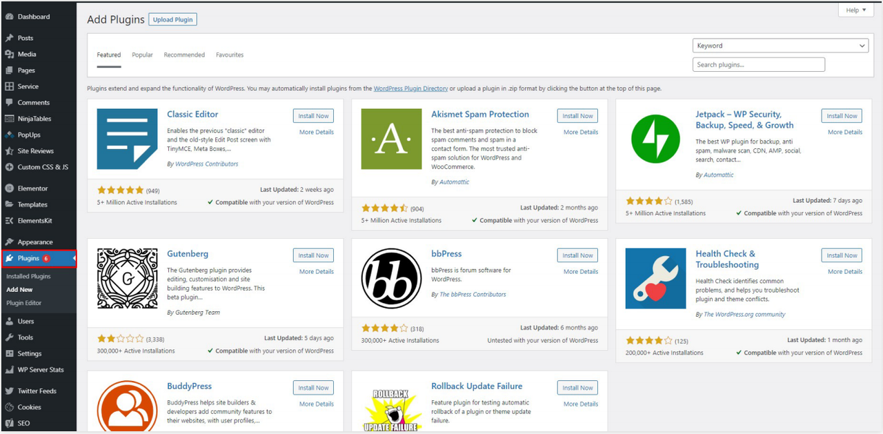Click the Templates folder icon
The width and height of the screenshot is (883, 434).
click(9, 204)
